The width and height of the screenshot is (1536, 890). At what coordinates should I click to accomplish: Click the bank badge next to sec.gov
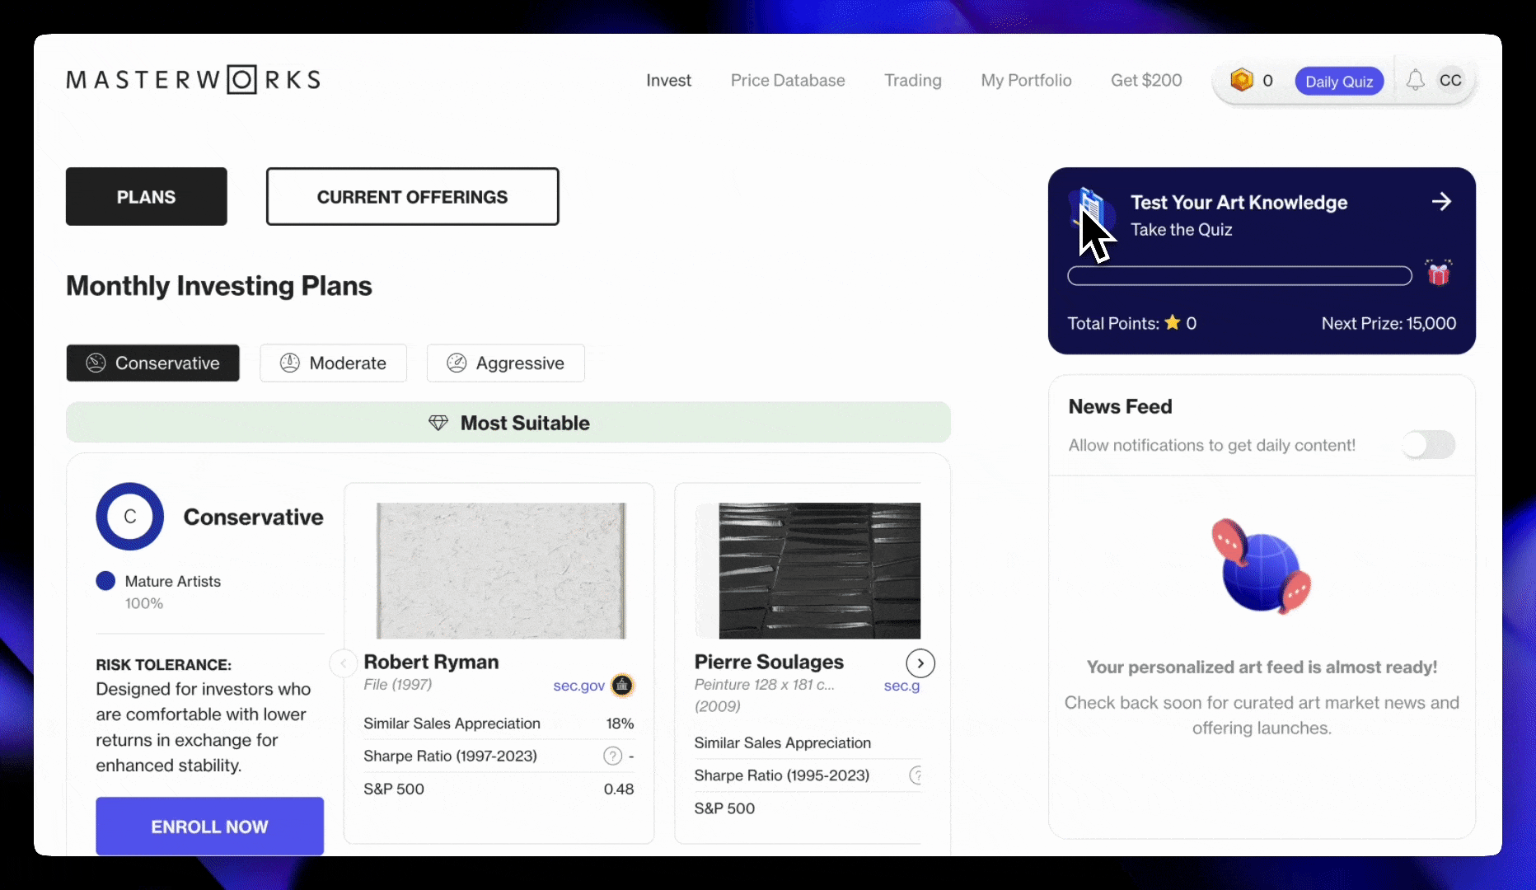(622, 685)
